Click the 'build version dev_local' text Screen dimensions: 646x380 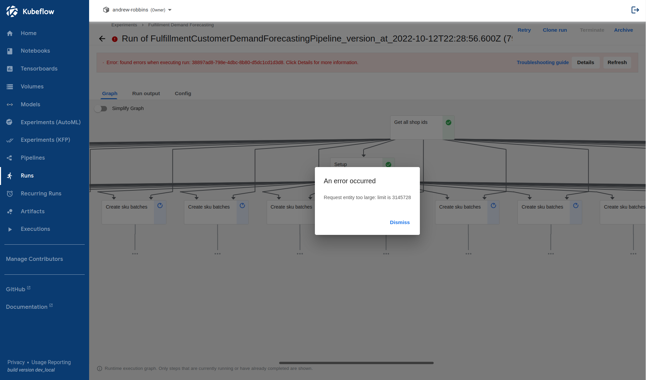31,370
